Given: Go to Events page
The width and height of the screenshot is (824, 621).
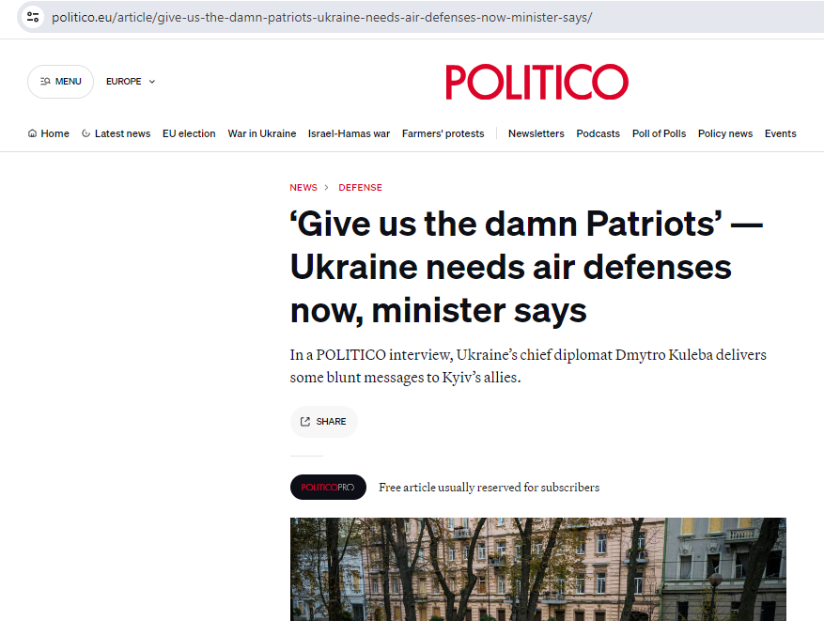Looking at the screenshot, I should [780, 133].
